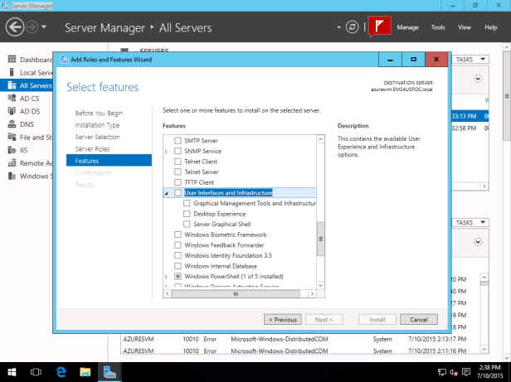Tick the Telnet Client checkbox
Image resolution: width=511 pixels, height=382 pixels.
coord(178,162)
